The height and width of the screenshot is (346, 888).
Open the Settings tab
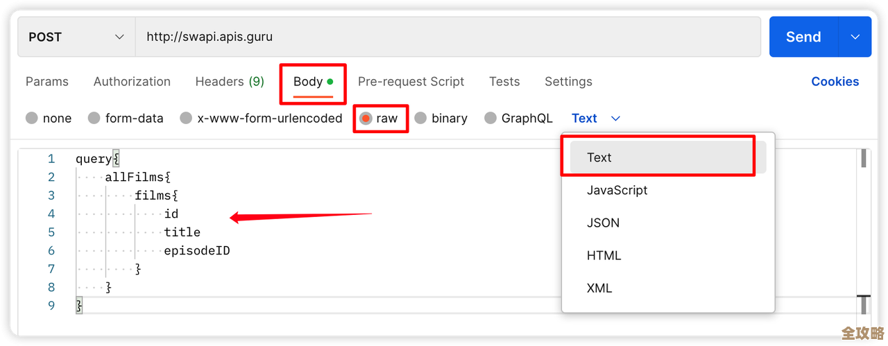click(x=568, y=82)
